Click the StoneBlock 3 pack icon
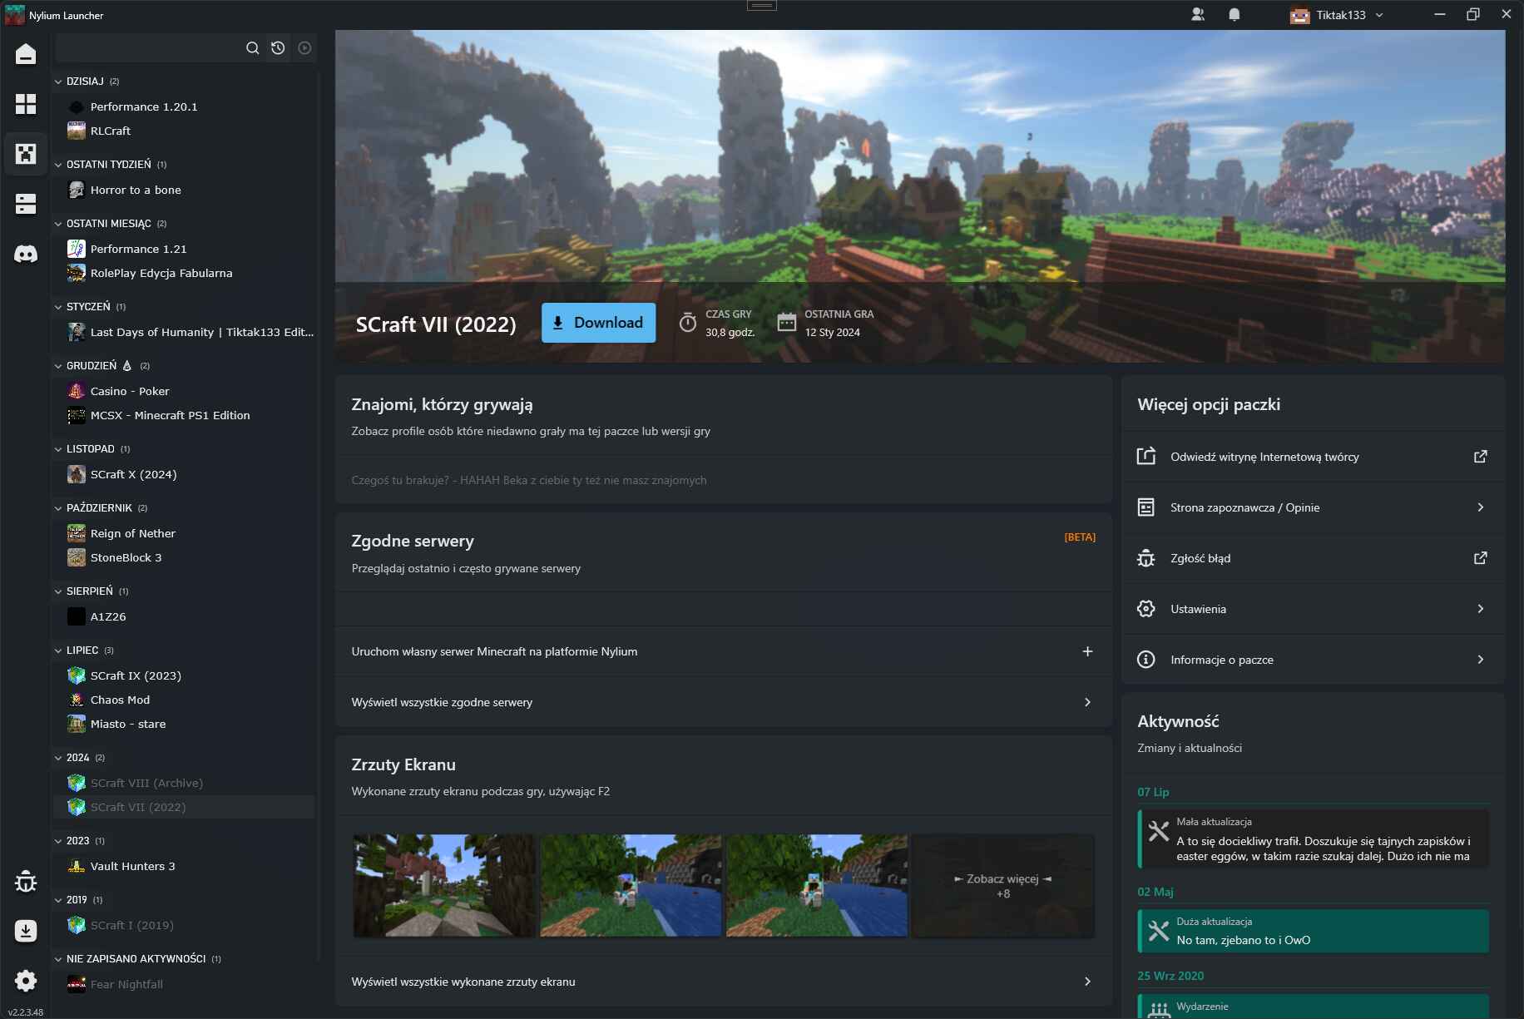The width and height of the screenshot is (1524, 1019). point(77,557)
